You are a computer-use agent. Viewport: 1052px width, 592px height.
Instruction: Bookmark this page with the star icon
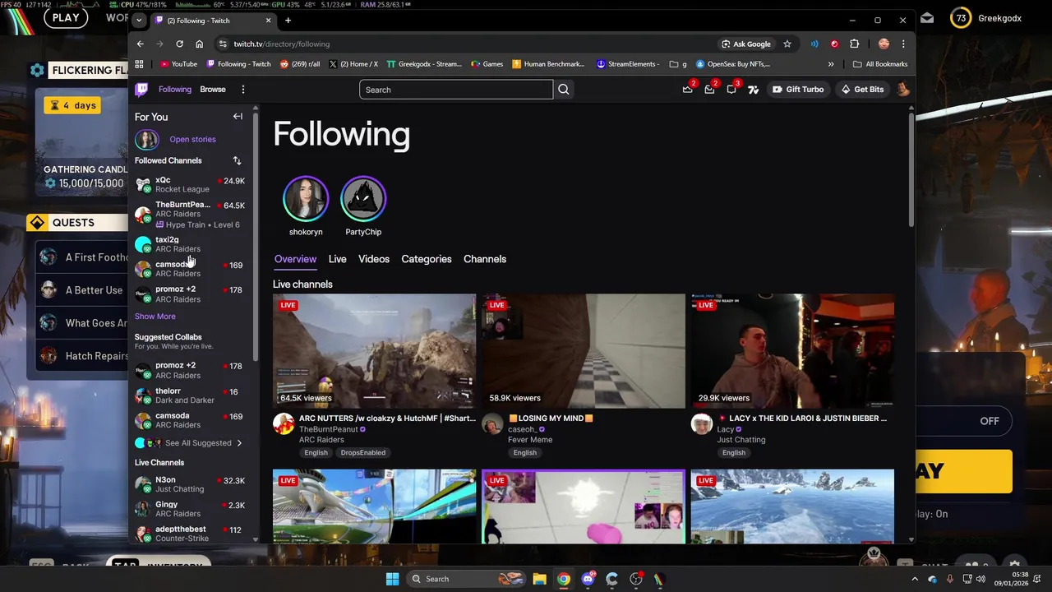pos(787,44)
